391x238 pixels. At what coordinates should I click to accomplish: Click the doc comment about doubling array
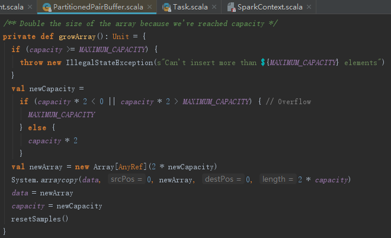click(x=140, y=24)
